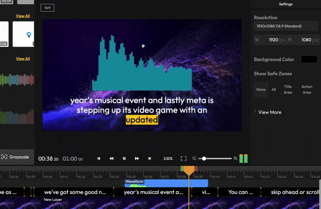Select the Waveform clip on timeline
The width and height of the screenshot is (321, 209).
pos(166,183)
